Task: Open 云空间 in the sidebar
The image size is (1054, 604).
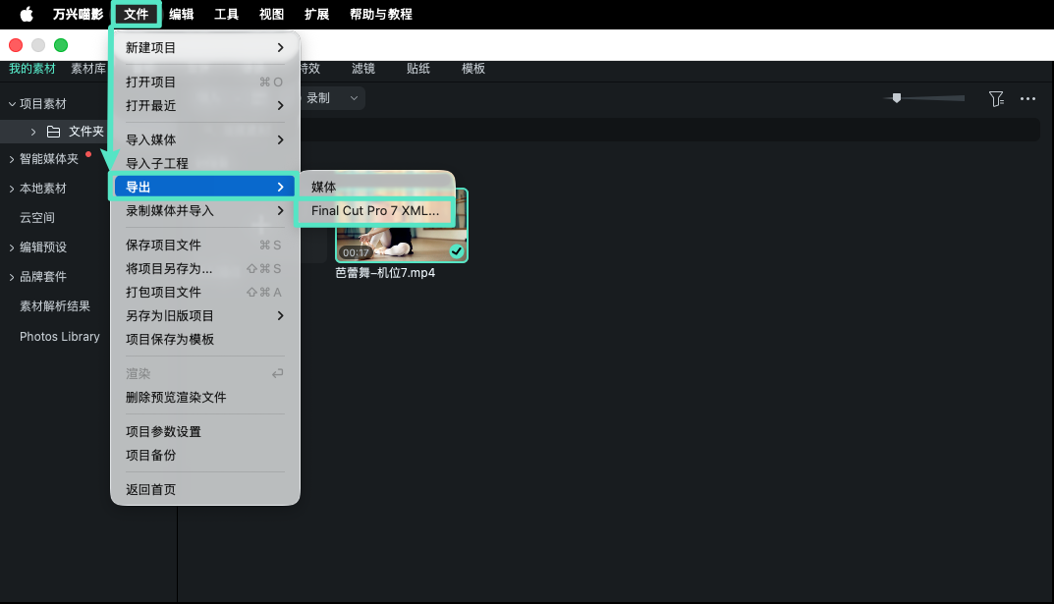Action: (x=37, y=218)
